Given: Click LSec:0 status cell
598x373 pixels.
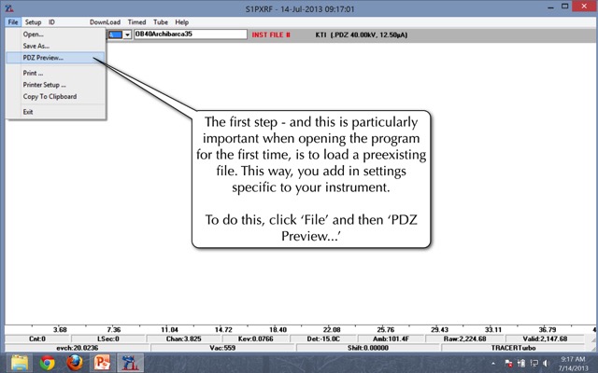Looking at the screenshot, I should (x=108, y=338).
